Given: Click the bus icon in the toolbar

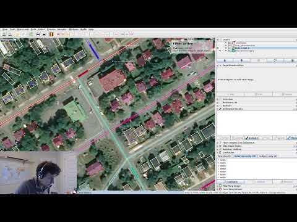Looking at the screenshot, I should pyautogui.click(x=44, y=34).
